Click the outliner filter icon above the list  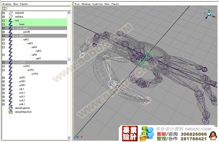coord(4,8)
